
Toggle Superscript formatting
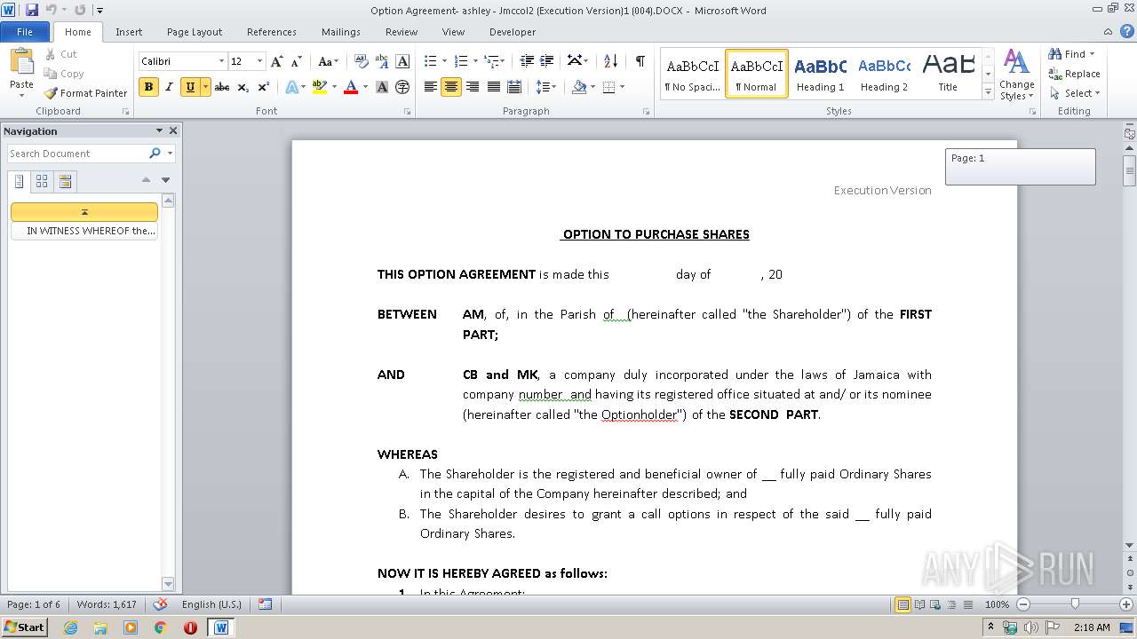[x=264, y=87]
